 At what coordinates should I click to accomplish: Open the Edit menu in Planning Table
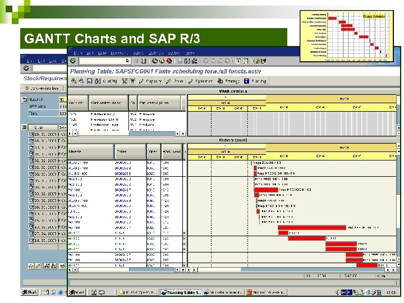point(90,53)
